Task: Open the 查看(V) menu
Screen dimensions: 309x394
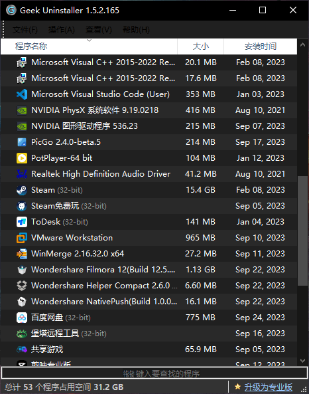Action: [x=99, y=30]
